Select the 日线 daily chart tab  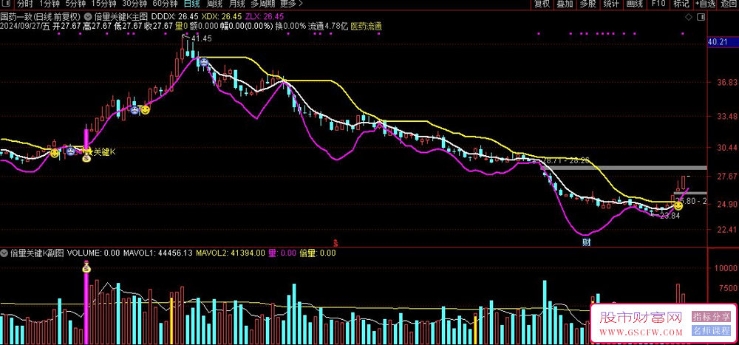pyautogui.click(x=191, y=4)
